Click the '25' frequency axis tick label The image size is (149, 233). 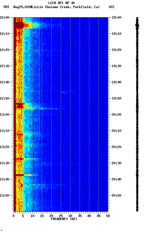(61, 216)
